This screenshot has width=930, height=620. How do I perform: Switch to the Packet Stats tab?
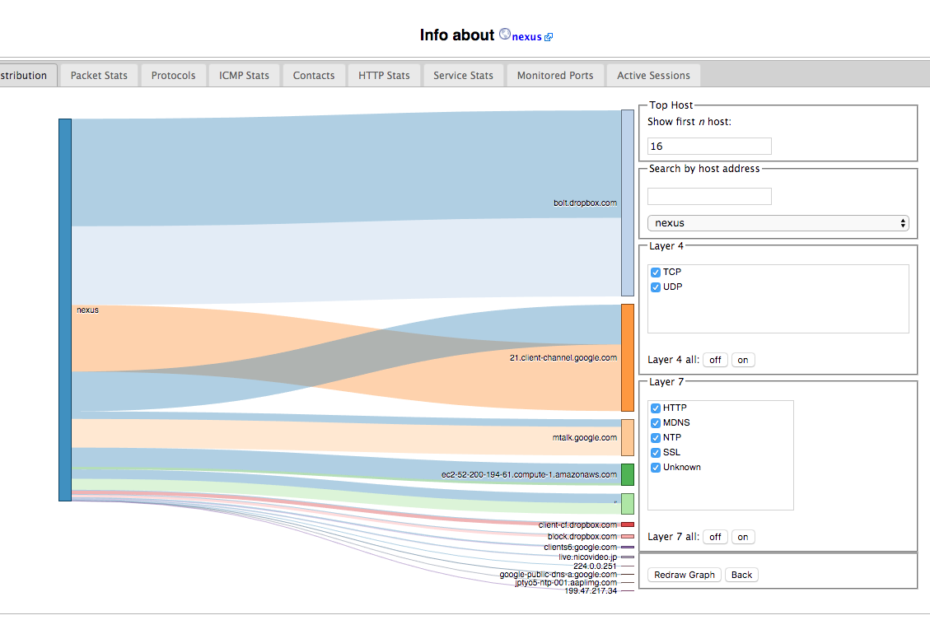pos(99,76)
